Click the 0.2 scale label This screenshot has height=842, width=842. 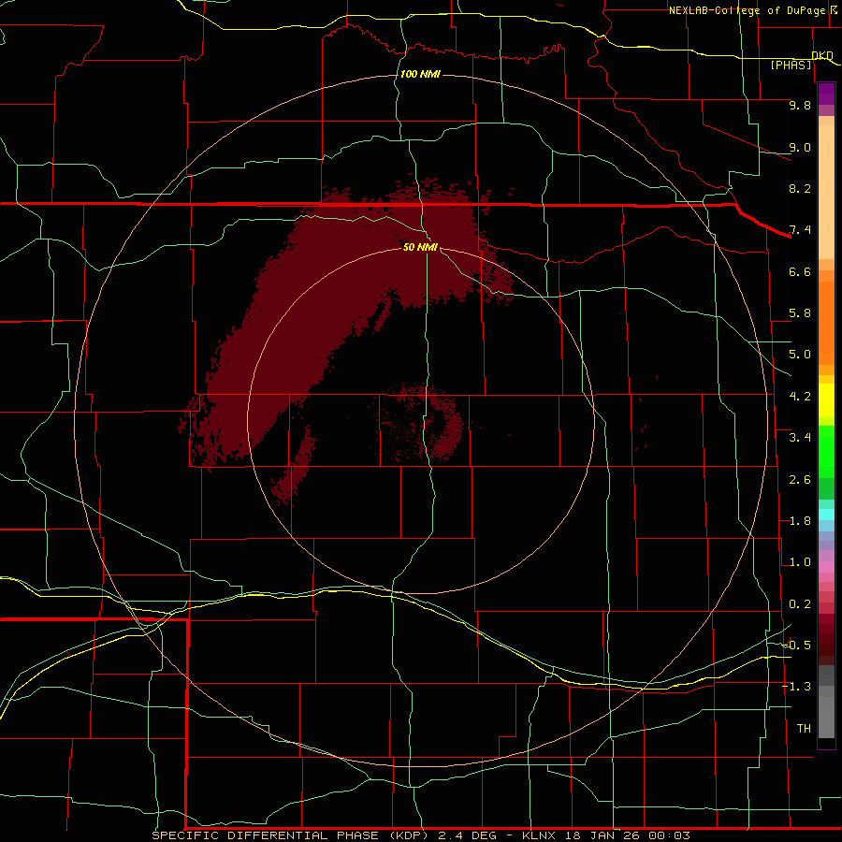[x=800, y=604]
